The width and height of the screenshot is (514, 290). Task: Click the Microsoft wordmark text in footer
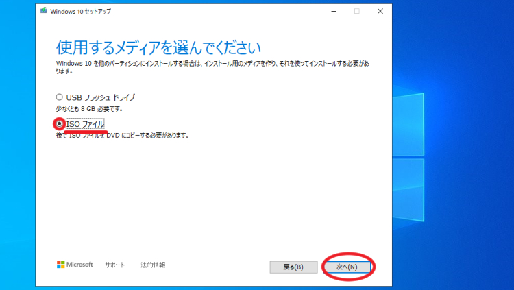click(80, 265)
